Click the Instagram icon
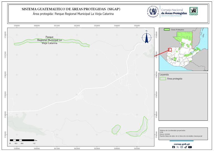 182,147
